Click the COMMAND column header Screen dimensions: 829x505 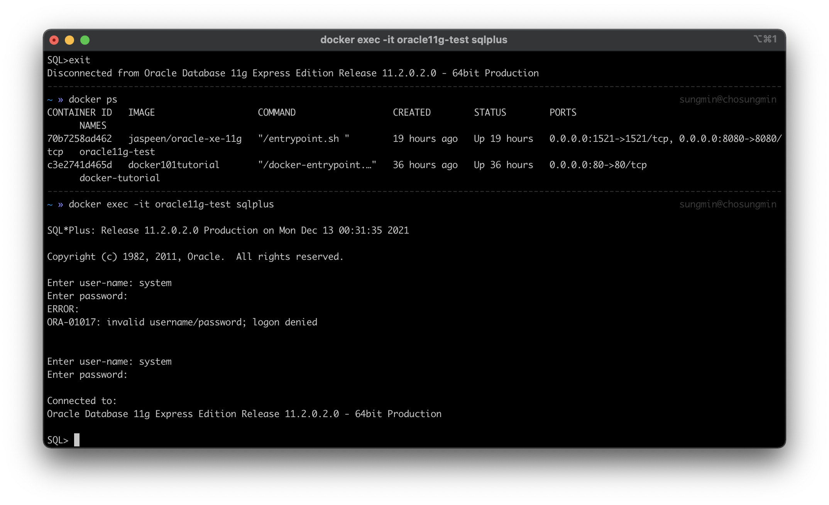[276, 113]
